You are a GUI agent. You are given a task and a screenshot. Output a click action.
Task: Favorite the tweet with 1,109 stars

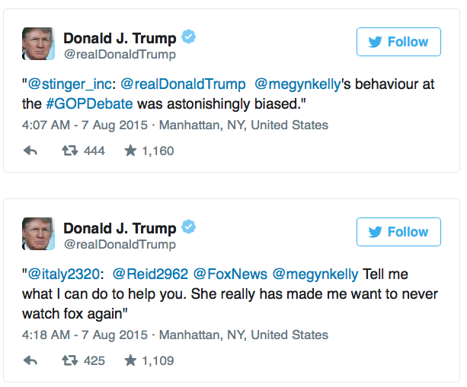(x=130, y=360)
